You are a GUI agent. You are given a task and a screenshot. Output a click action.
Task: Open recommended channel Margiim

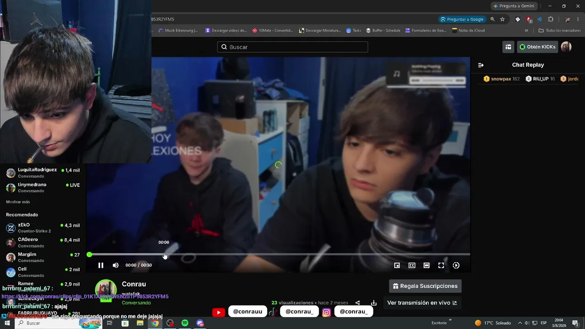click(x=43, y=257)
